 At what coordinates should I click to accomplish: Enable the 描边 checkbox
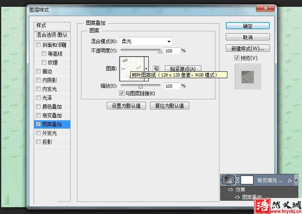coord(39,71)
